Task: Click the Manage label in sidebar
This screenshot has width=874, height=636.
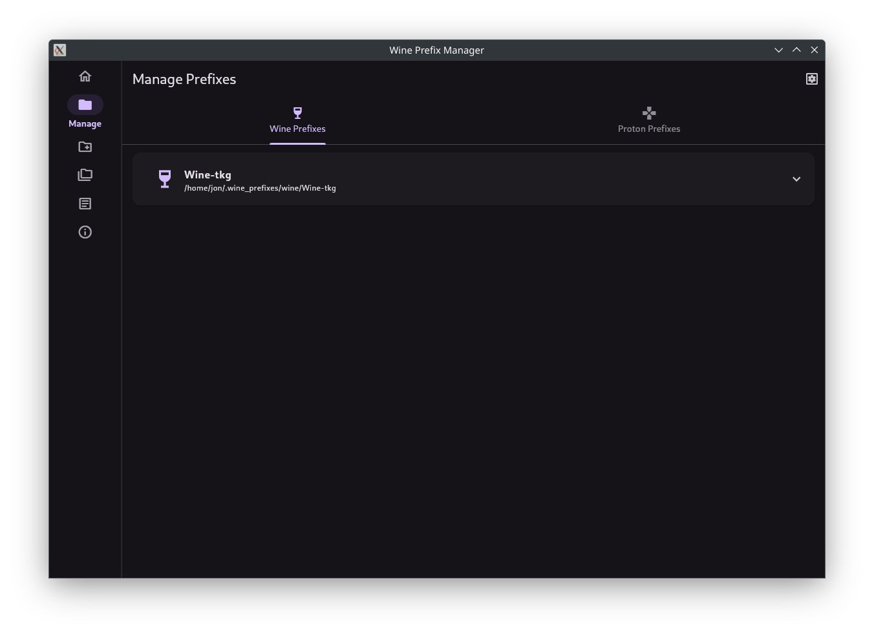Action: click(85, 123)
